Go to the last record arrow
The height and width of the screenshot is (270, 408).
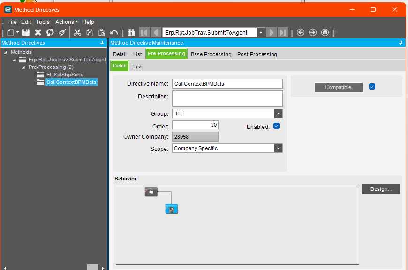pyautogui.click(x=283, y=32)
